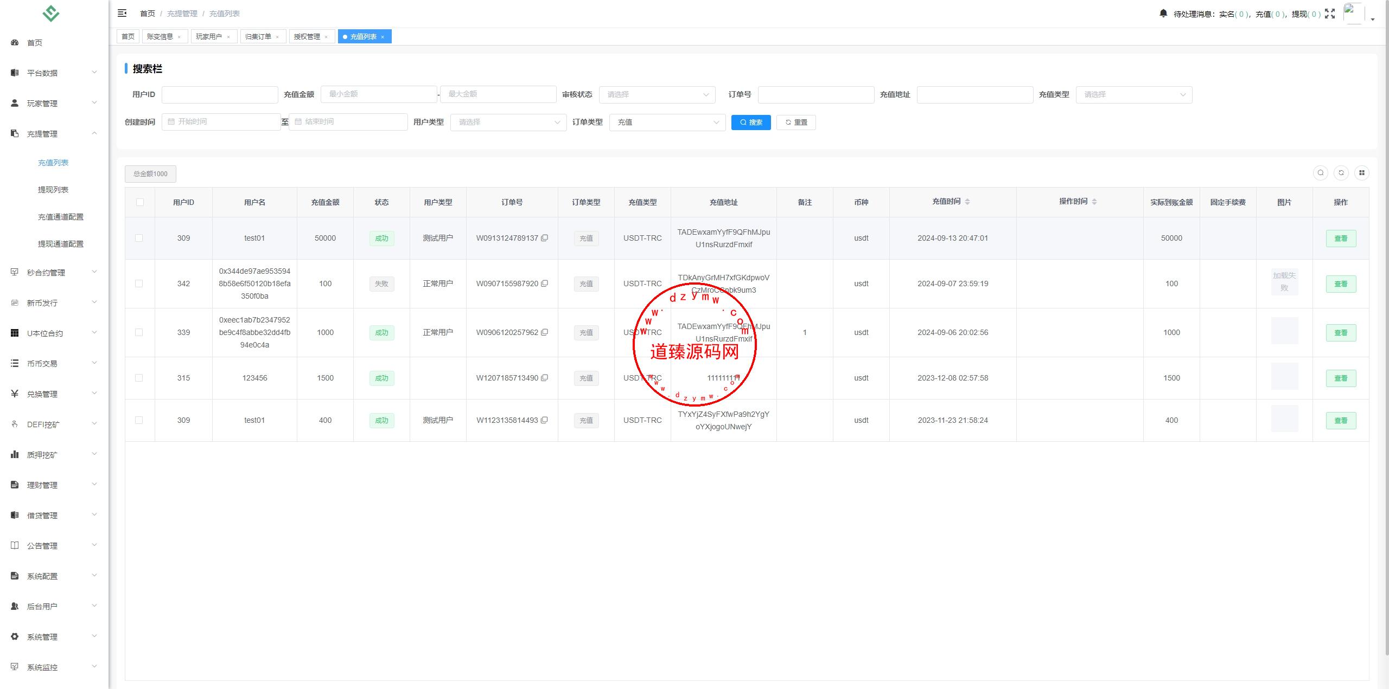Click the round search toggle icon above table

[x=1321, y=173]
